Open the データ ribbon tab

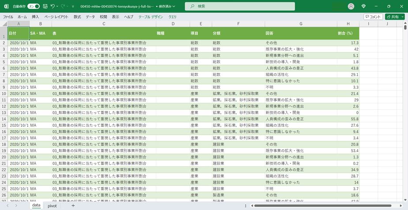tap(90, 17)
